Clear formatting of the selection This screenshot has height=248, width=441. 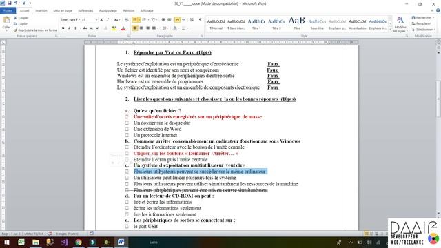coord(126,20)
